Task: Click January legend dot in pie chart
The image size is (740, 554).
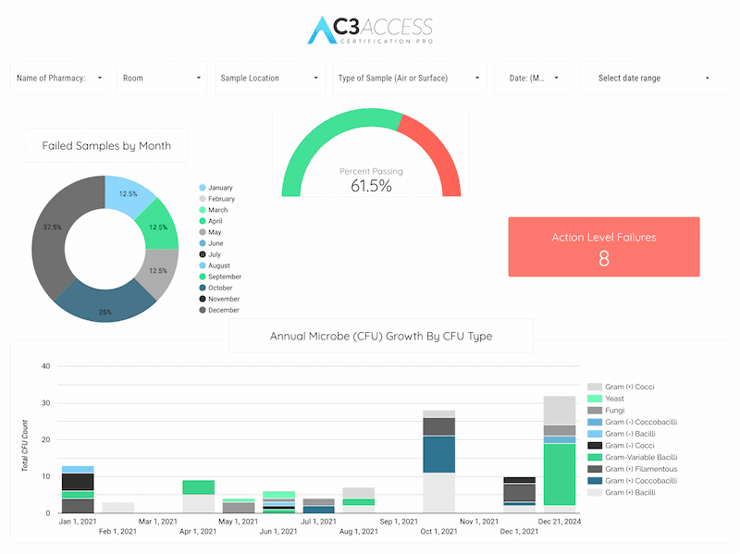Action: pyautogui.click(x=203, y=188)
